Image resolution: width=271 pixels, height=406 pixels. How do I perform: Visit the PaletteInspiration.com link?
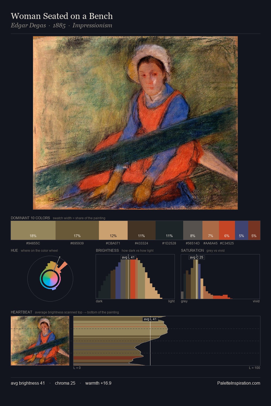tap(239, 383)
